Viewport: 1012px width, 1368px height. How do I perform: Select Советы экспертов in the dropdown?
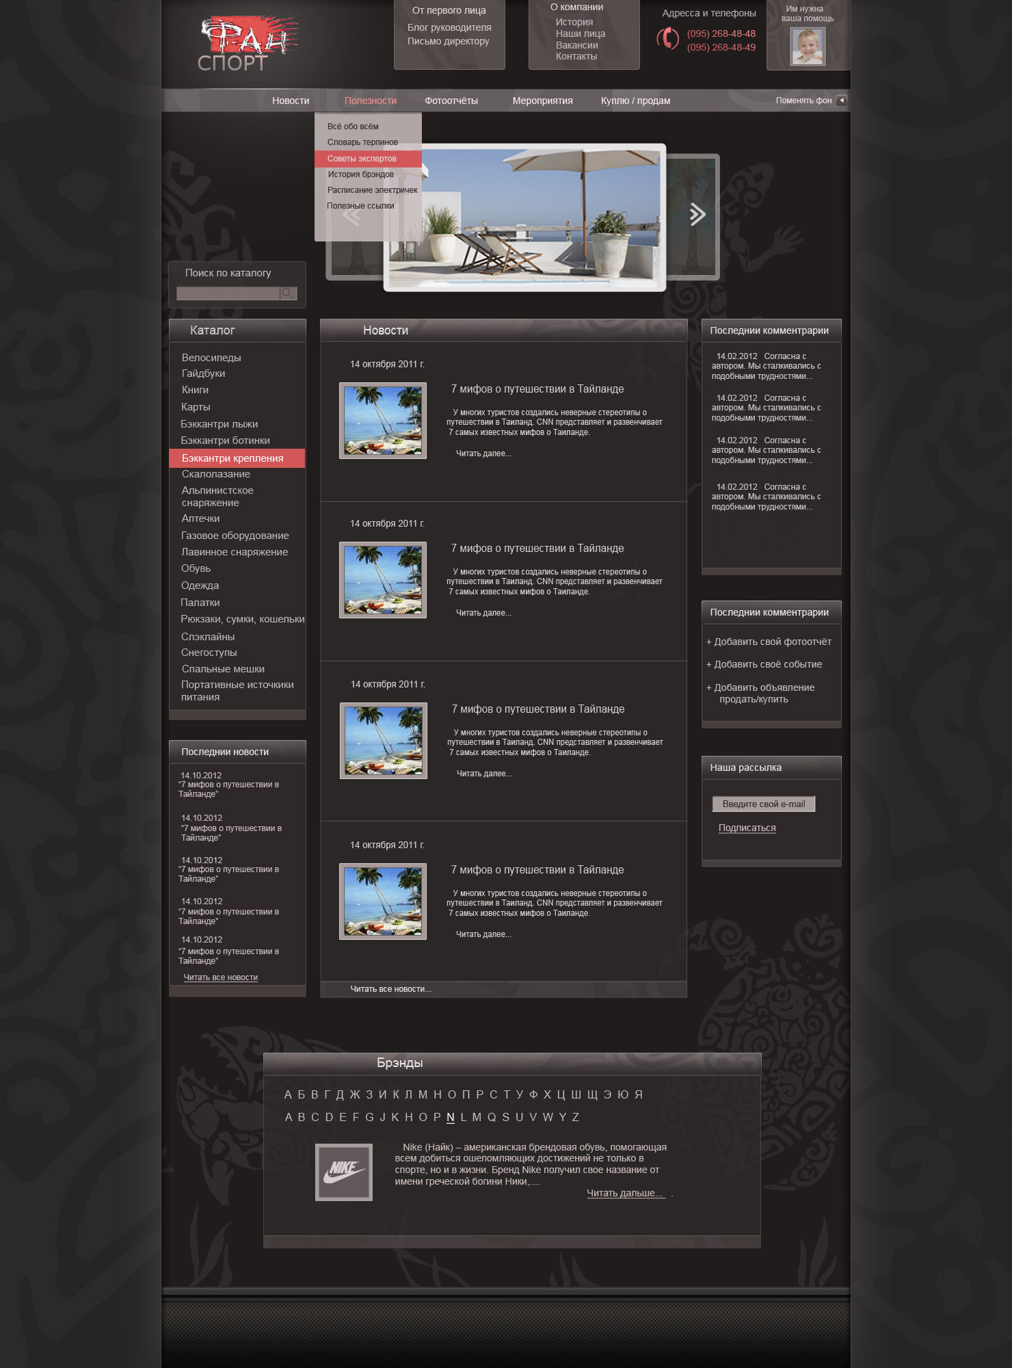pos(362,159)
